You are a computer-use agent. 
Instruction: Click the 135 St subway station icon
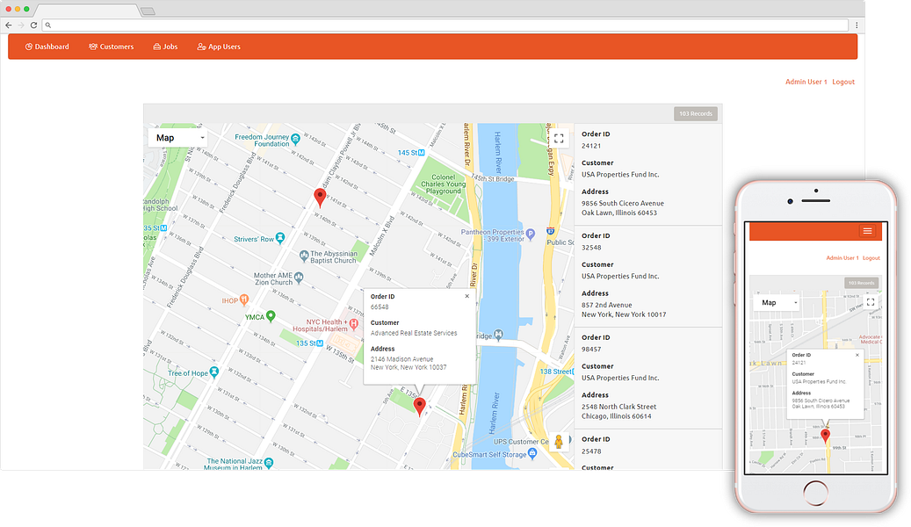[320, 343]
